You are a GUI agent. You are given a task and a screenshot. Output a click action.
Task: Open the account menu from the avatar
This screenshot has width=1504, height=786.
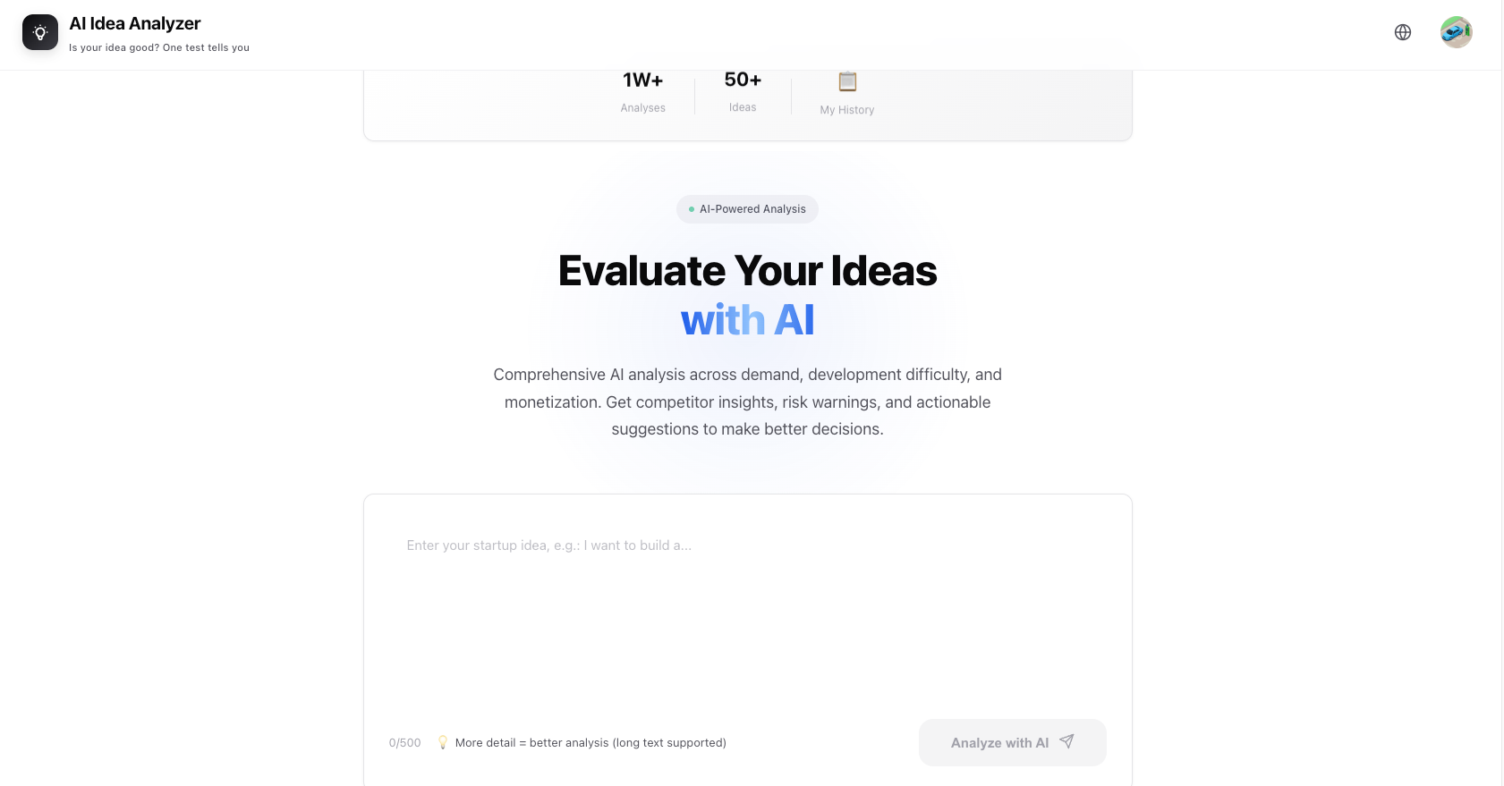1456,31
